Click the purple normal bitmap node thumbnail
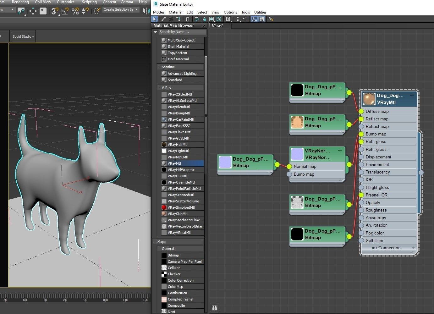The height and width of the screenshot is (314, 434). 225,162
